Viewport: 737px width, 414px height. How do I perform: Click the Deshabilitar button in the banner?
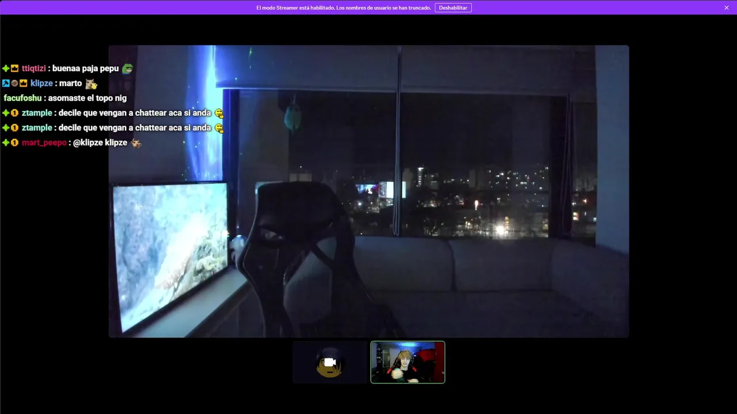(453, 7)
